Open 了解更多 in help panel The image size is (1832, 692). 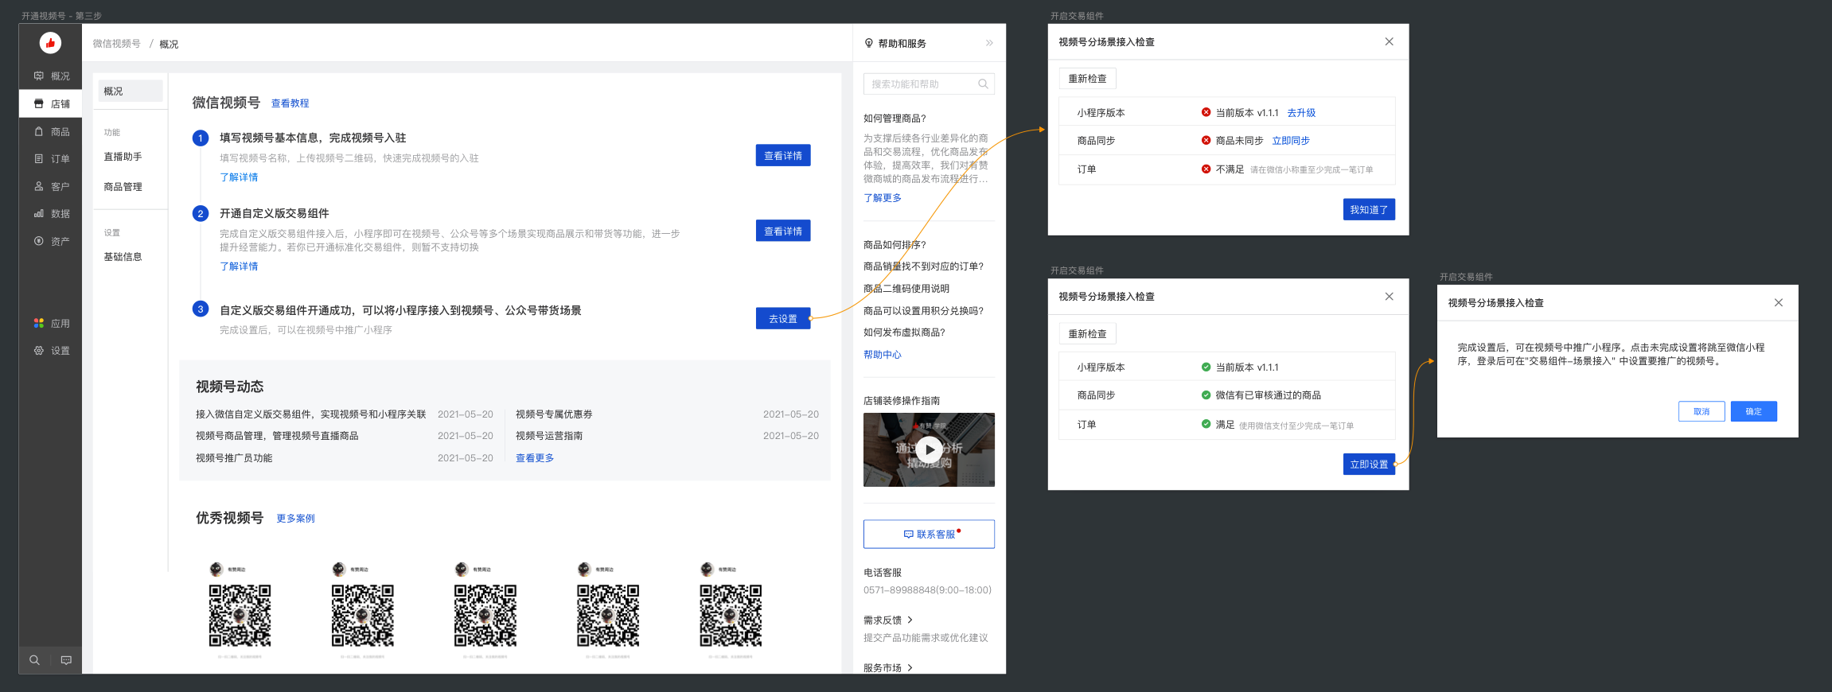tap(883, 197)
